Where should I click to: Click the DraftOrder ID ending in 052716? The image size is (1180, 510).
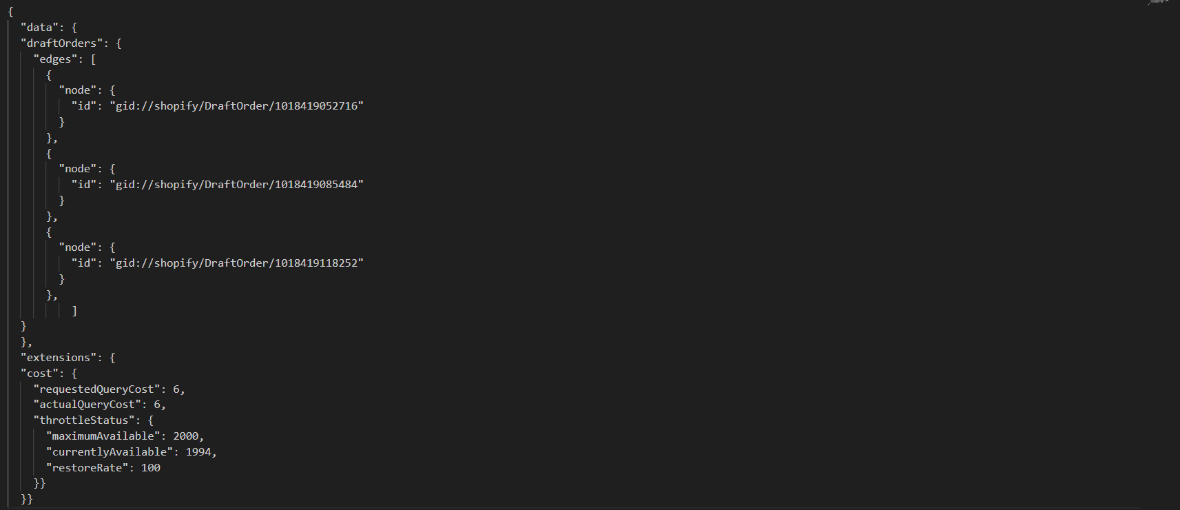236,106
